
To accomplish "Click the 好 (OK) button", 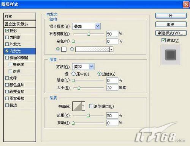I will 171,16.
